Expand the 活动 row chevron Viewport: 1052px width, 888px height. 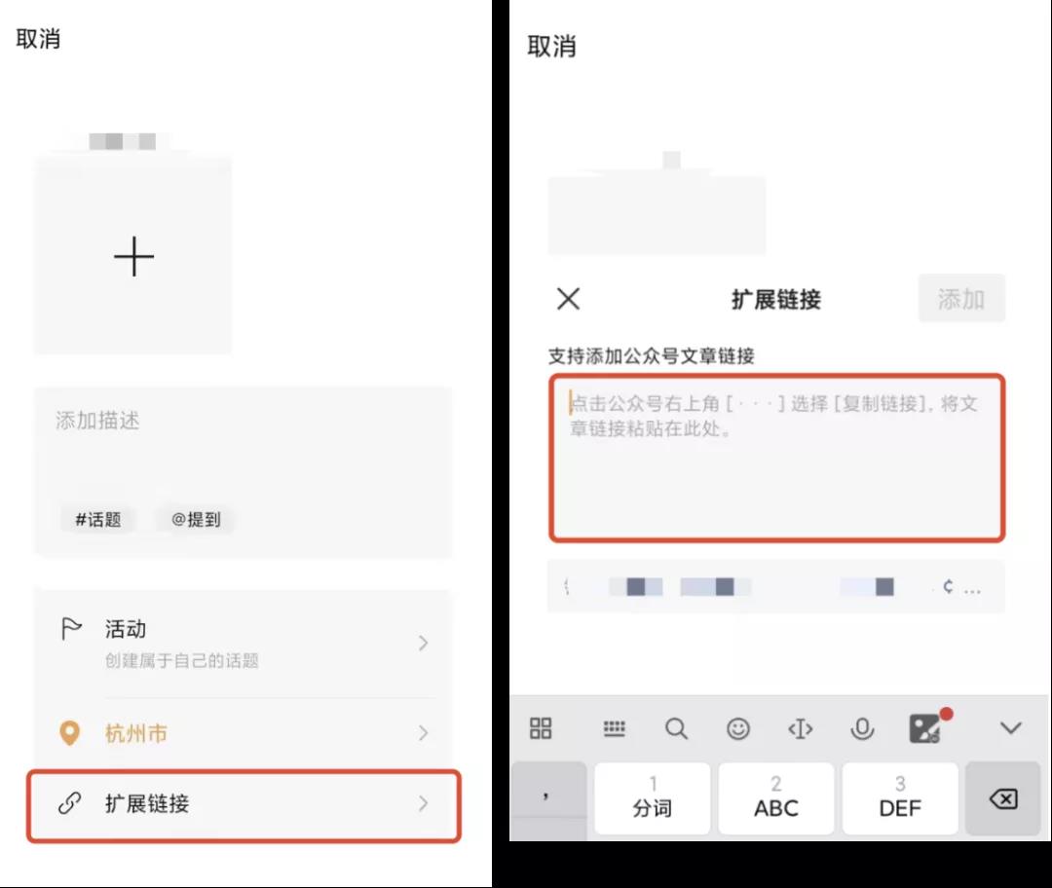423,644
